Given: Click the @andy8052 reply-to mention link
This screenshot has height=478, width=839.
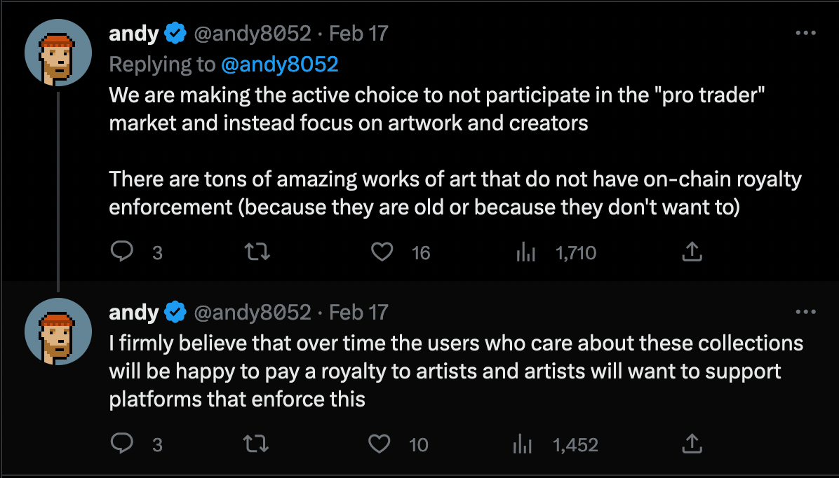Looking at the screenshot, I should pyautogui.click(x=279, y=64).
